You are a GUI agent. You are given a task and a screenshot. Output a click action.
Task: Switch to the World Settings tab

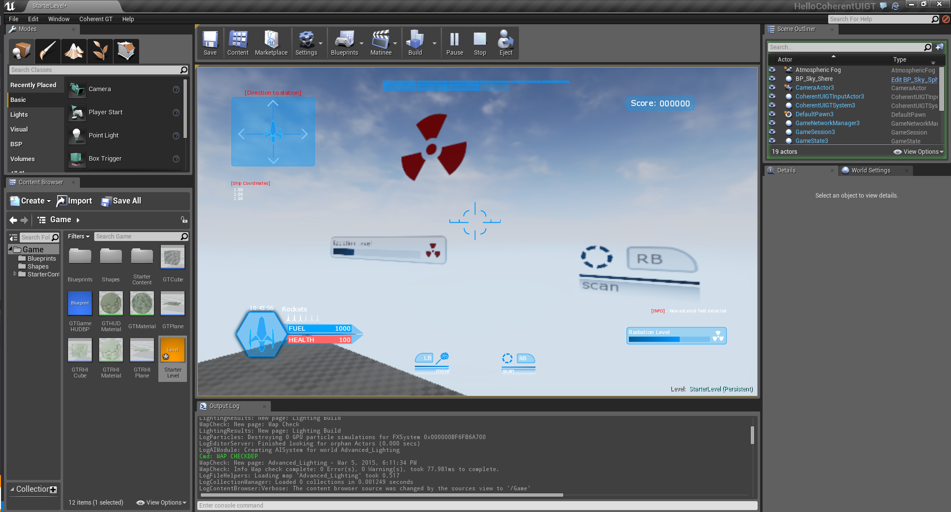point(871,171)
